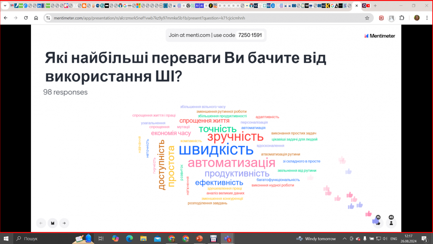Viewport: 433px width, 244px height.
Task: Expand hidden icons in the system tray
Action: pos(344,239)
